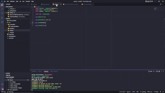Open Source Control view in activity bar
Viewport: 165px width, 93px height.
[2, 13]
